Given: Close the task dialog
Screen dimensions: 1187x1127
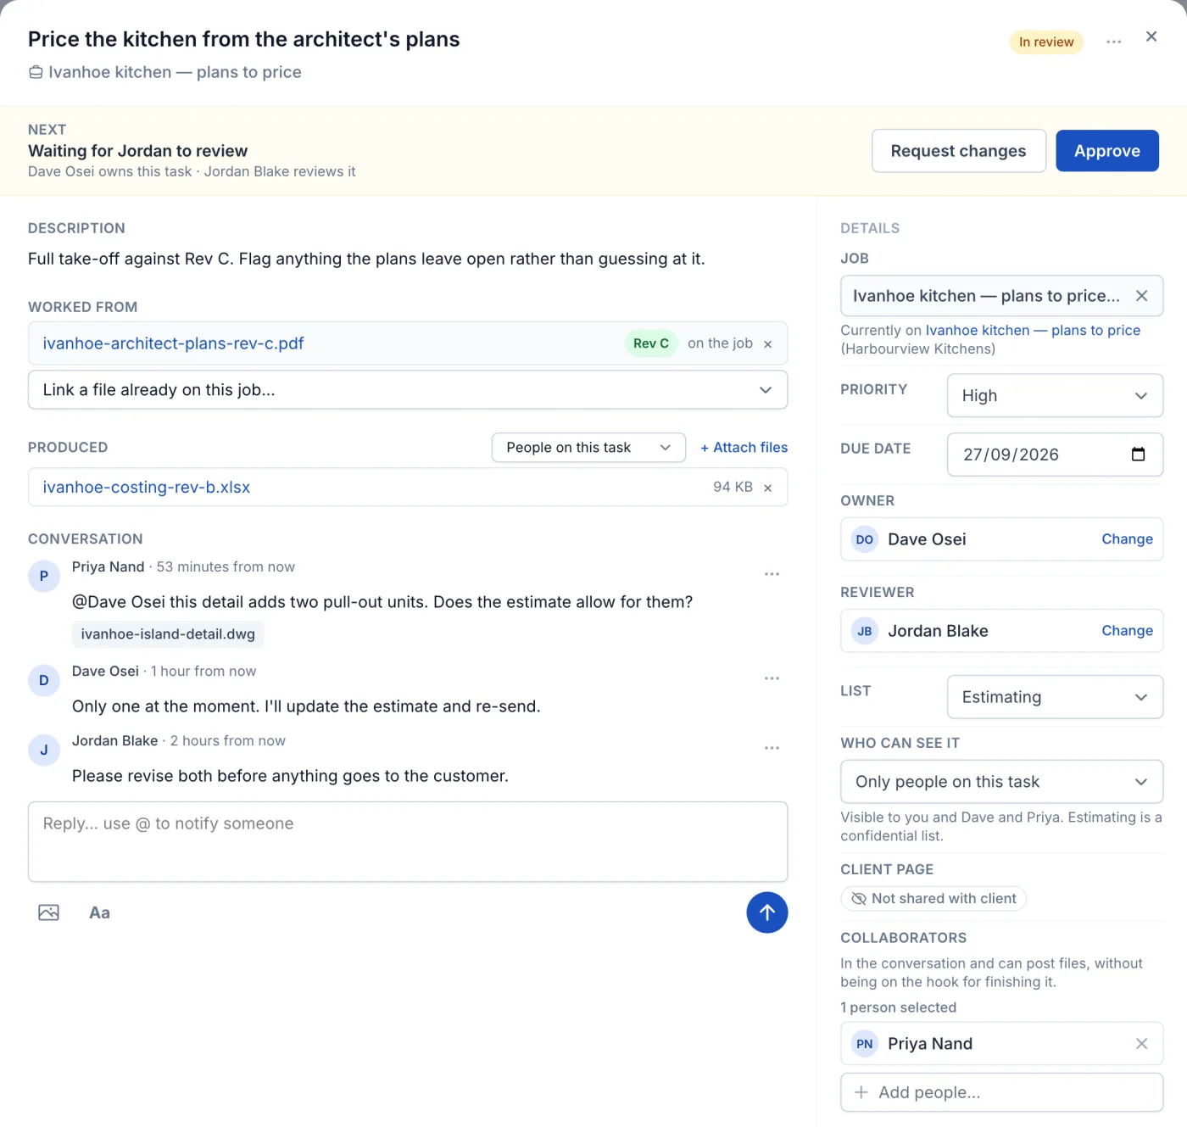Looking at the screenshot, I should (1151, 36).
